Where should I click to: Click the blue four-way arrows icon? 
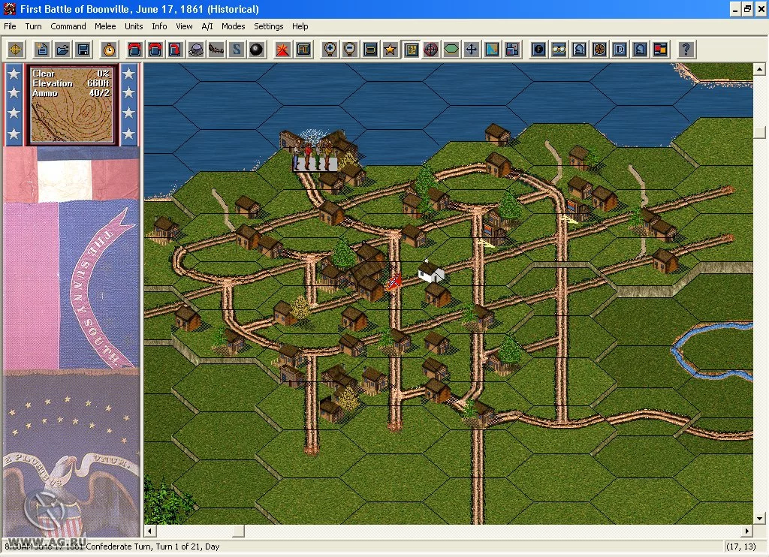[x=472, y=50]
